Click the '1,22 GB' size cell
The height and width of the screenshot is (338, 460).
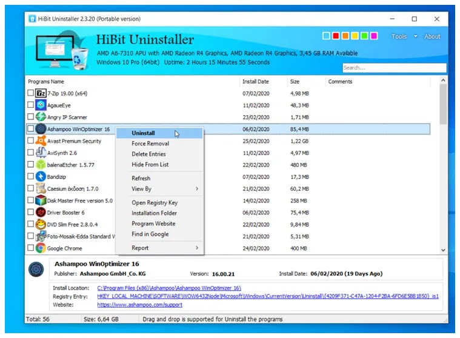point(299,141)
